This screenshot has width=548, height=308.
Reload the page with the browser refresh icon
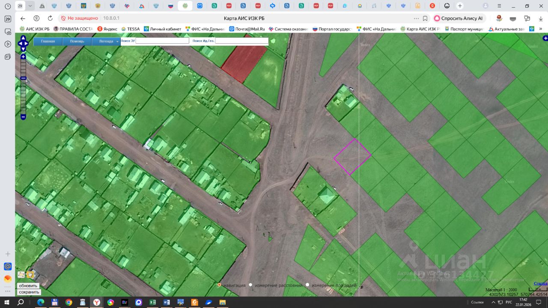[x=50, y=18]
